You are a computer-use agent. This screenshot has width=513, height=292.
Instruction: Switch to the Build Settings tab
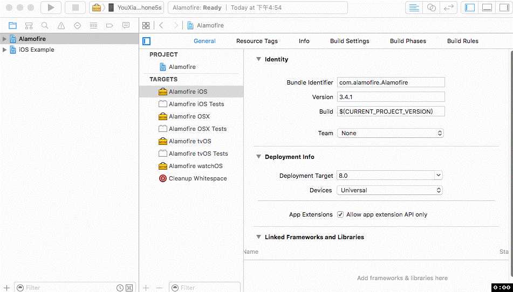[350, 41]
